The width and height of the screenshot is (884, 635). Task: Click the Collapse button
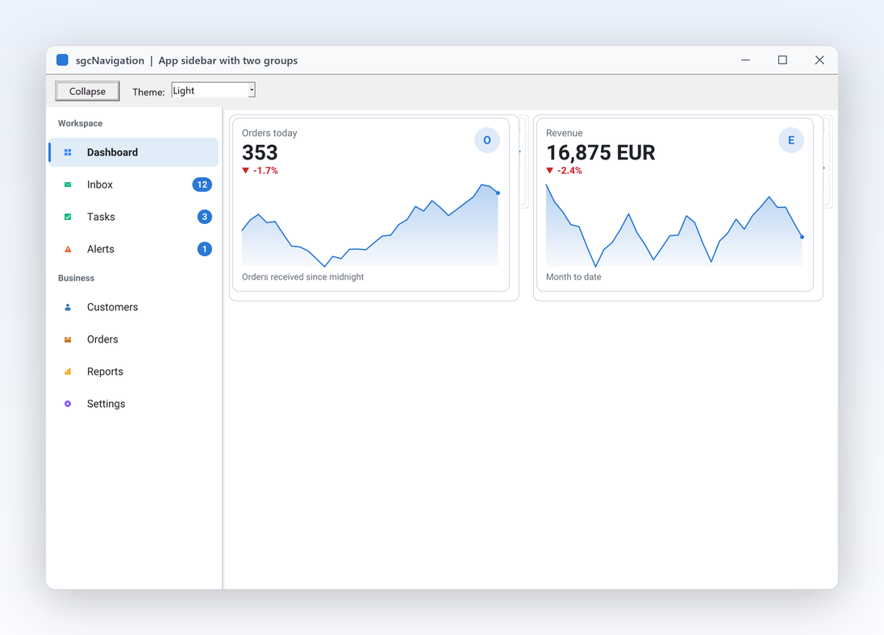87,91
